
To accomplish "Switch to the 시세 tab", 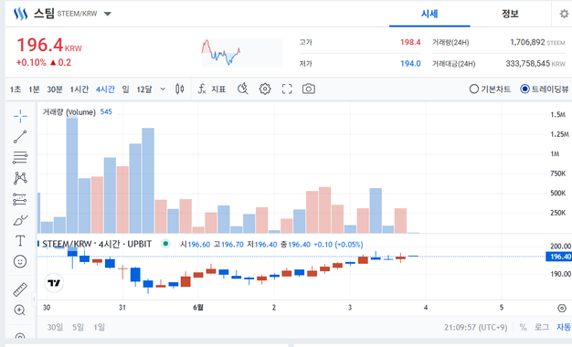I will (x=429, y=14).
